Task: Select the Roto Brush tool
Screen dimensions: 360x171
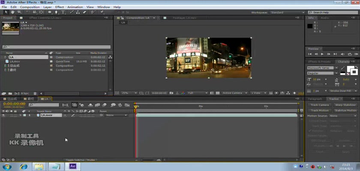Action: 93,12
